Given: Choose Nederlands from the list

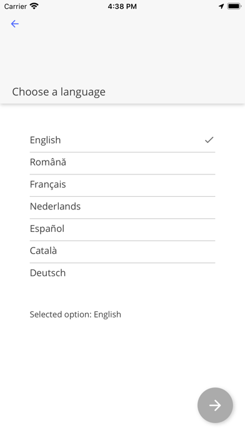Looking at the screenshot, I should tap(122, 207).
